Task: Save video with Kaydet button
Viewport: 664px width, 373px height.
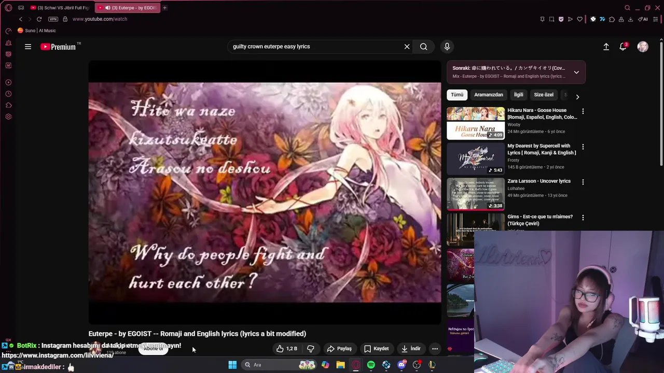Action: click(377, 349)
